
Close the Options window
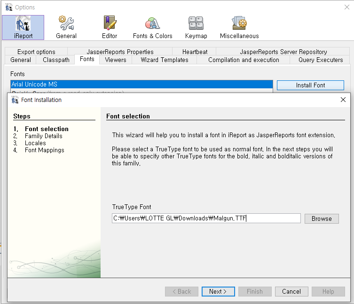(x=347, y=7)
